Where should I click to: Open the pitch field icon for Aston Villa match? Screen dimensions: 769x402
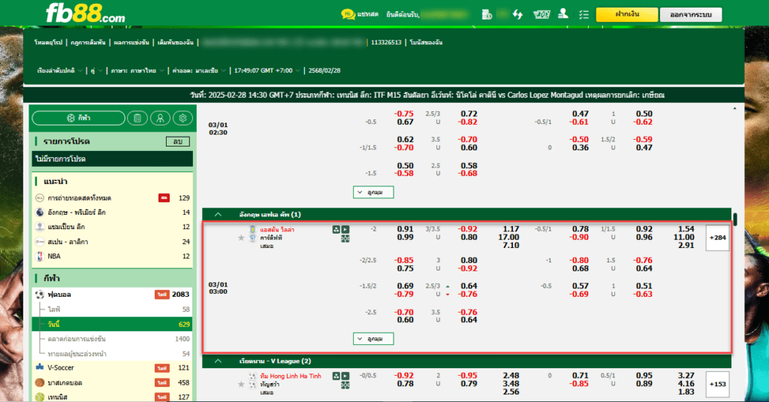345,238
